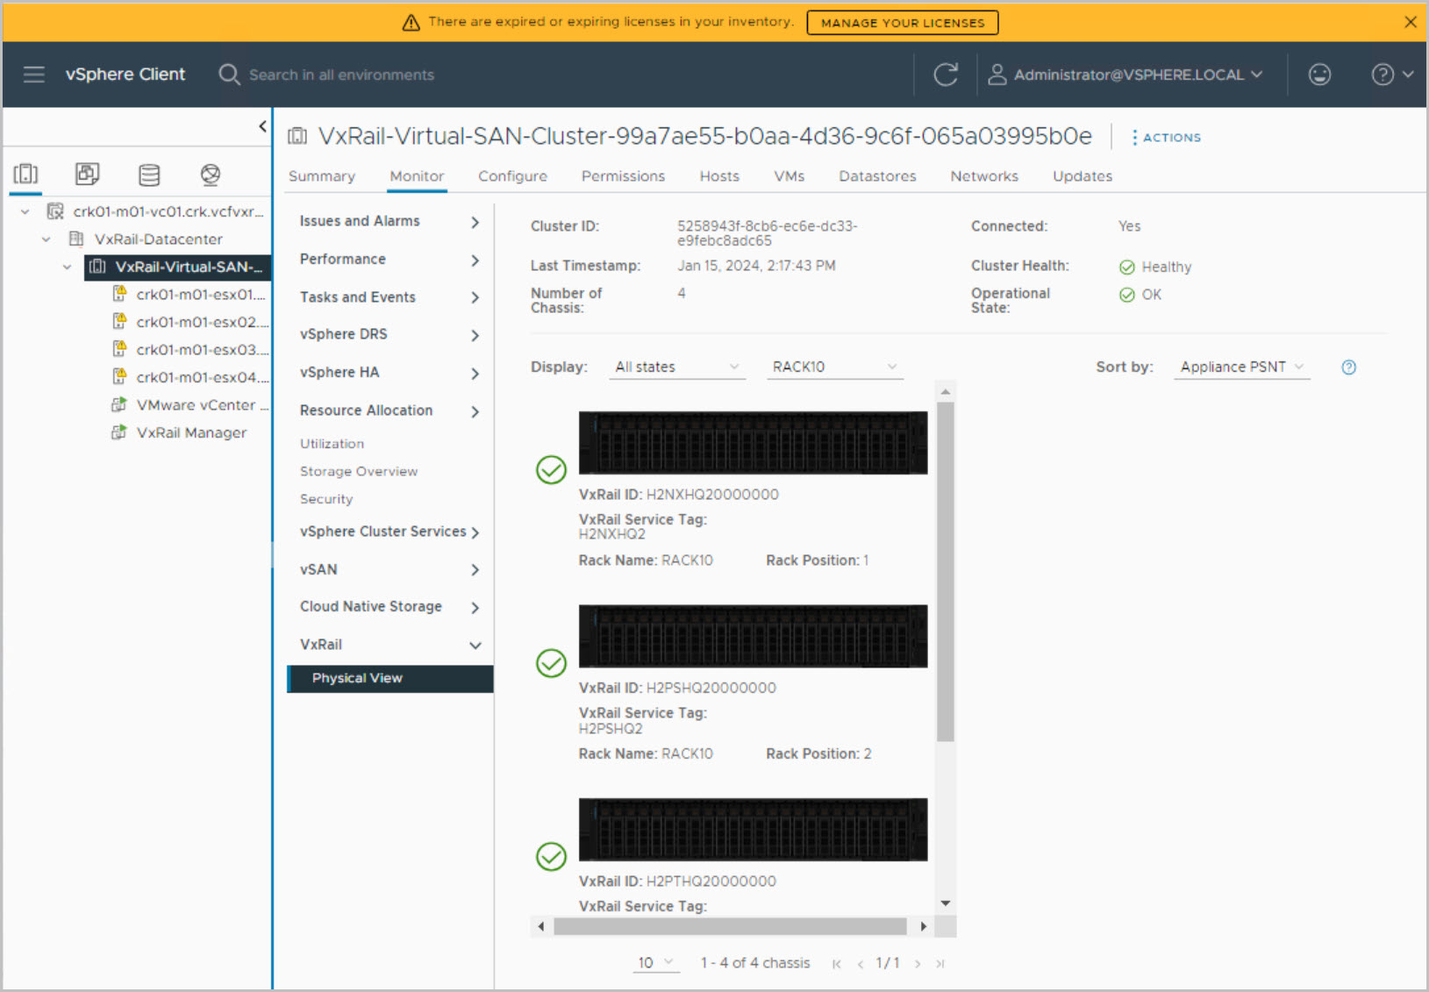Open the vSphere Client hamburger menu

pos(34,75)
